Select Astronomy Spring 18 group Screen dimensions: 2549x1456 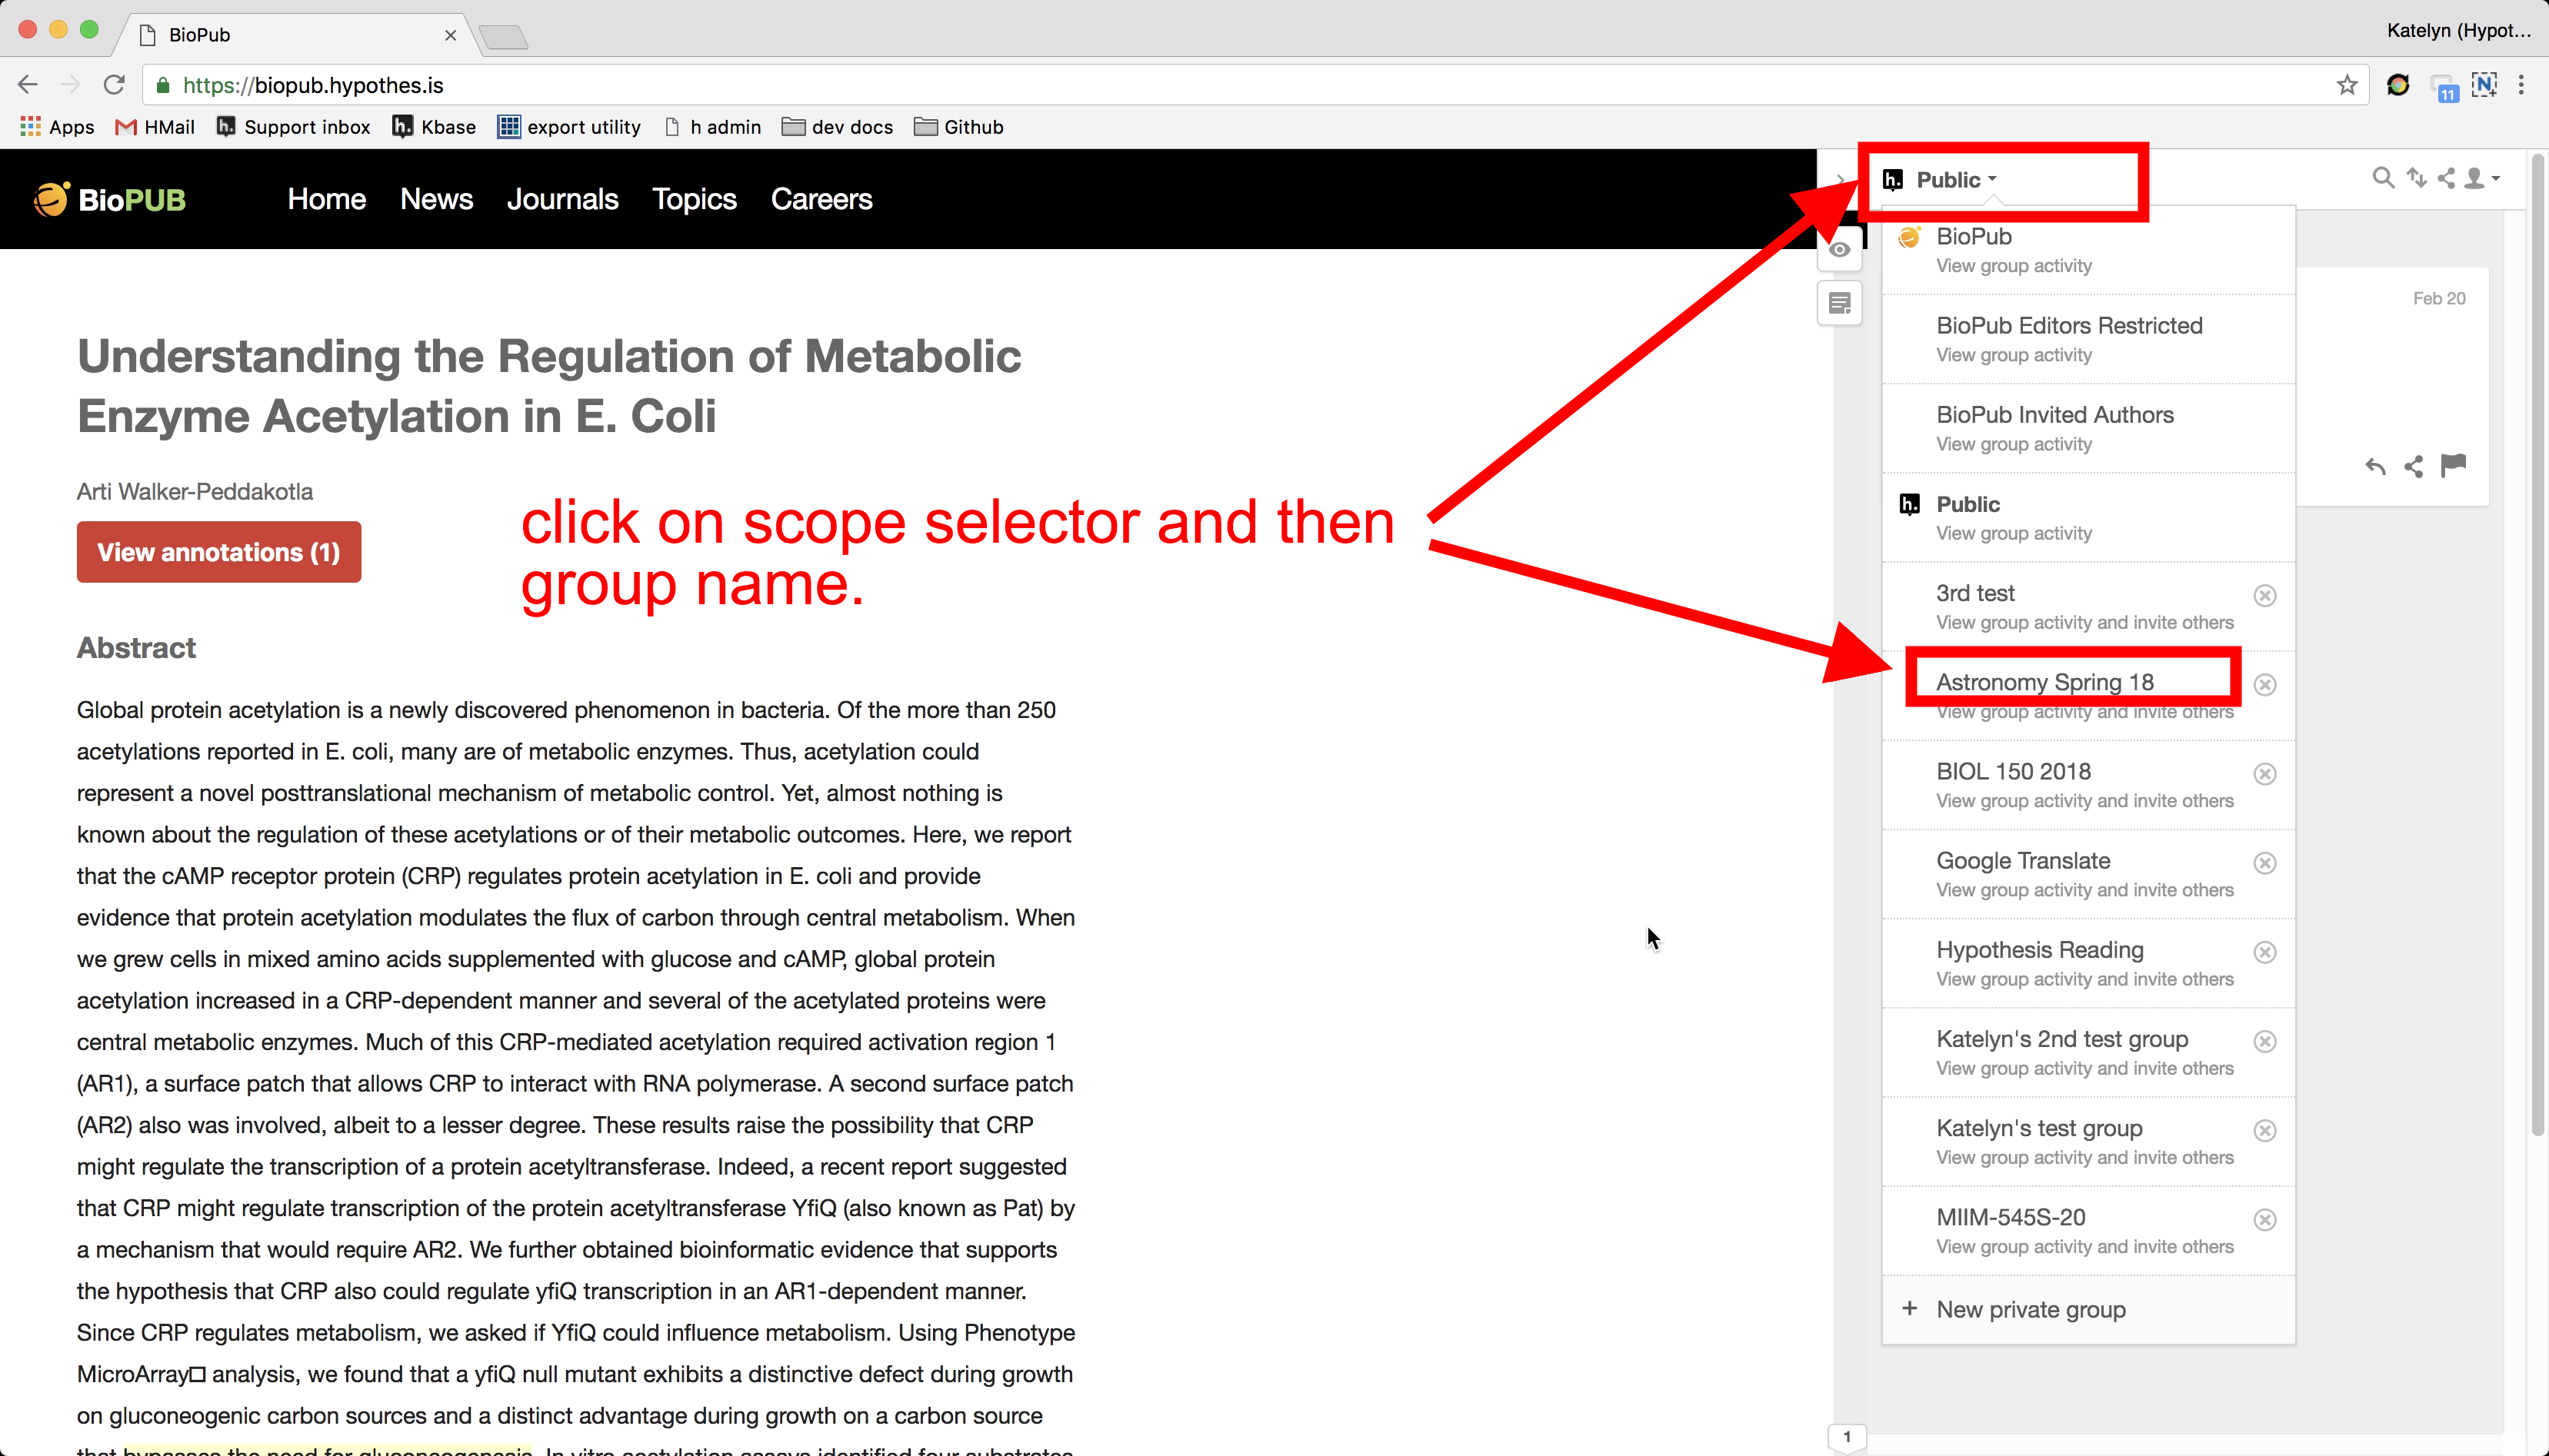[2044, 682]
